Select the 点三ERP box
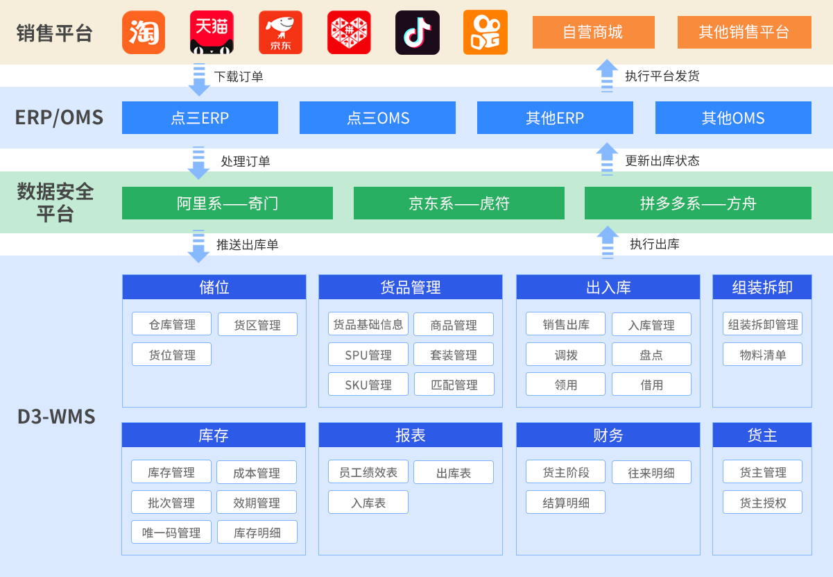 pos(200,117)
